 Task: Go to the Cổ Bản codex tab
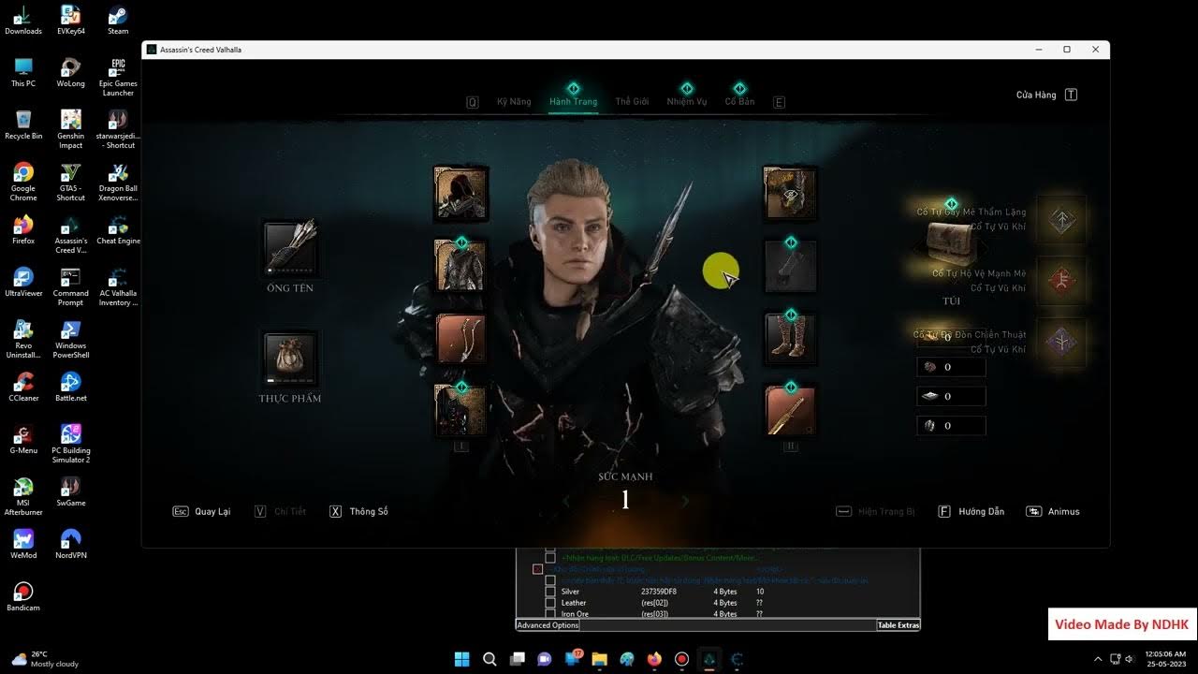pos(739,101)
